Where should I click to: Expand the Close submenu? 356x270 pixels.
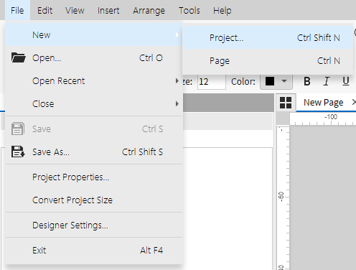(94, 104)
